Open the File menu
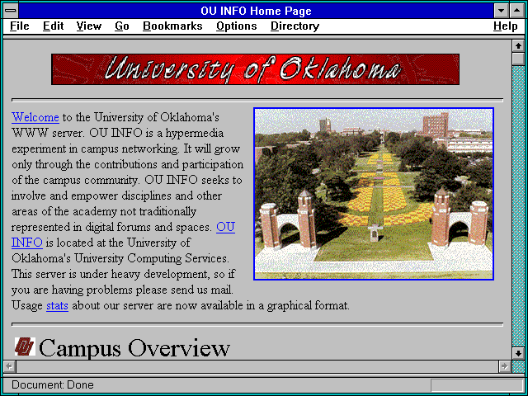The height and width of the screenshot is (396, 528). (x=20, y=26)
